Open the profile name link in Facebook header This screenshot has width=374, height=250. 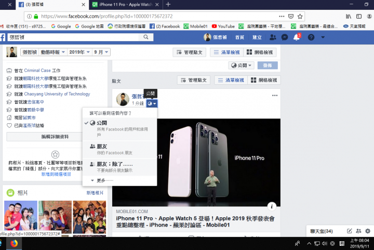215,37
